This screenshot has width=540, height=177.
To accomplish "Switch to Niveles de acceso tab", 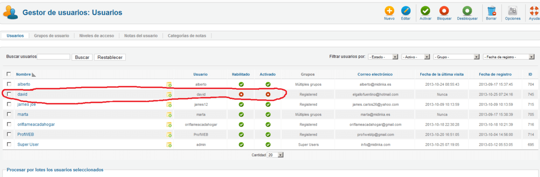I will [x=96, y=36].
